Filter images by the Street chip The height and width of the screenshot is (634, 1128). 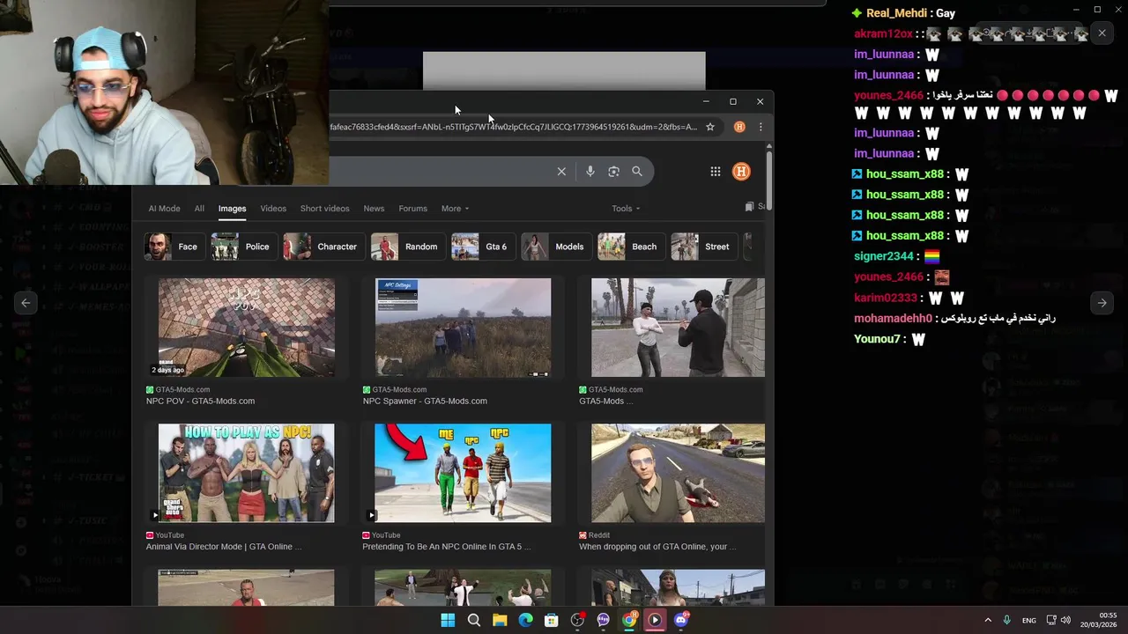[704, 247]
